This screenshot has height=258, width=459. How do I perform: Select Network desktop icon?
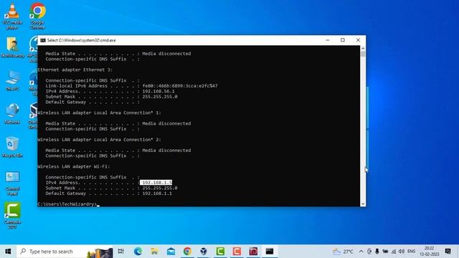12,114
